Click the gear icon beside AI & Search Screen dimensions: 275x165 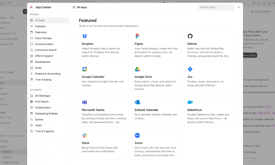[x=32, y=101]
